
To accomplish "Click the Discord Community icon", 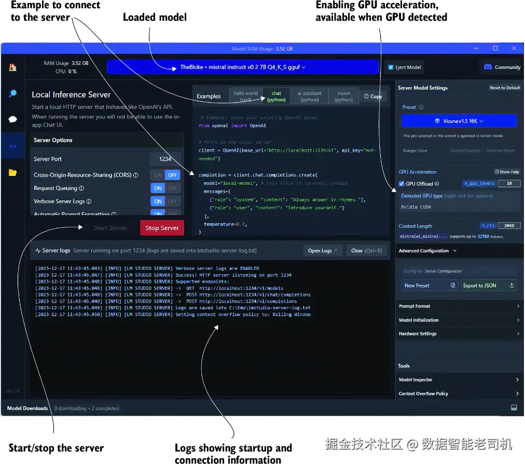I will point(488,67).
